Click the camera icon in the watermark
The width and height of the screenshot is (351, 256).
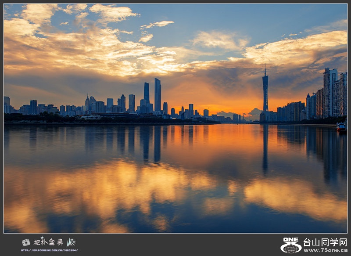point(26,242)
